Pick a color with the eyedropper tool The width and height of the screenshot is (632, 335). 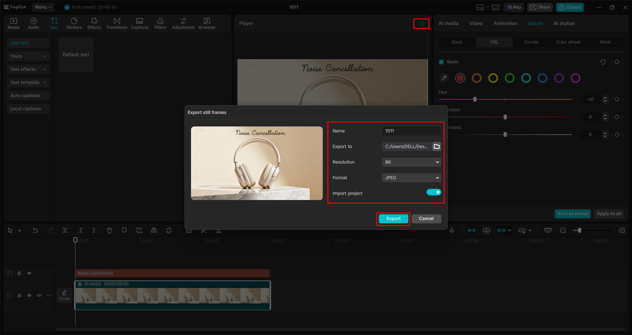(444, 78)
